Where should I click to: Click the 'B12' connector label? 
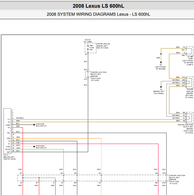click(x=86, y=70)
